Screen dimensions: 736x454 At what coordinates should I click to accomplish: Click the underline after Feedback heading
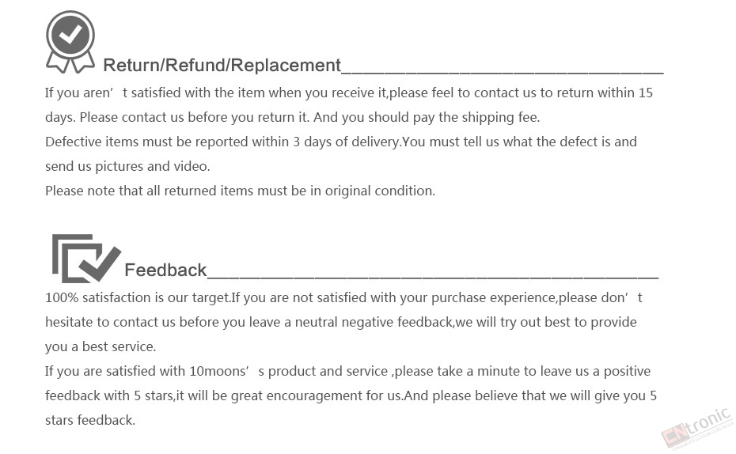tap(432, 275)
